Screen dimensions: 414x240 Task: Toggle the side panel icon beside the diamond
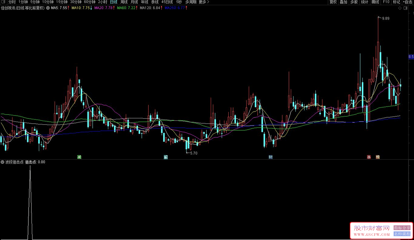tap(405, 8)
